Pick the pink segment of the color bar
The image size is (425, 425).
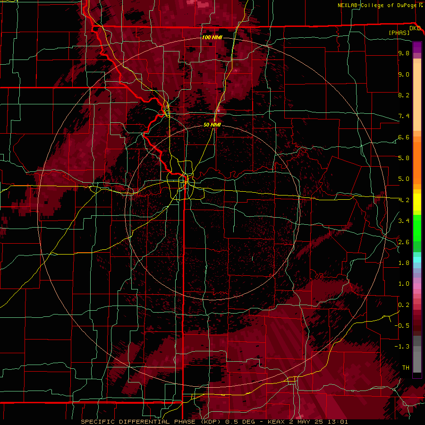coord(417,286)
